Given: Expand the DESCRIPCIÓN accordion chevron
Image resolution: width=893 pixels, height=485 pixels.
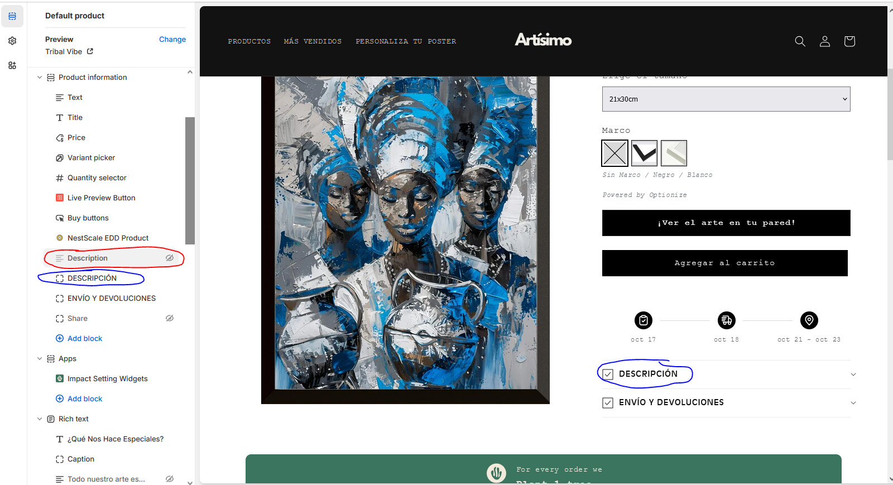Looking at the screenshot, I should pos(853,374).
